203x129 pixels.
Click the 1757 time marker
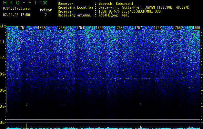[x=138, y=28]
